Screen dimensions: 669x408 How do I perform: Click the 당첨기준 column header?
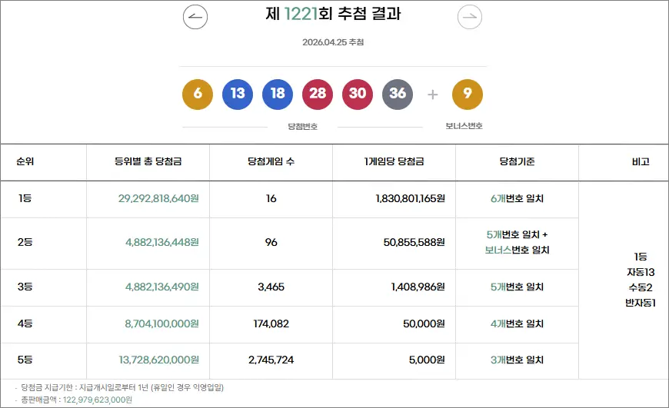[517, 162]
